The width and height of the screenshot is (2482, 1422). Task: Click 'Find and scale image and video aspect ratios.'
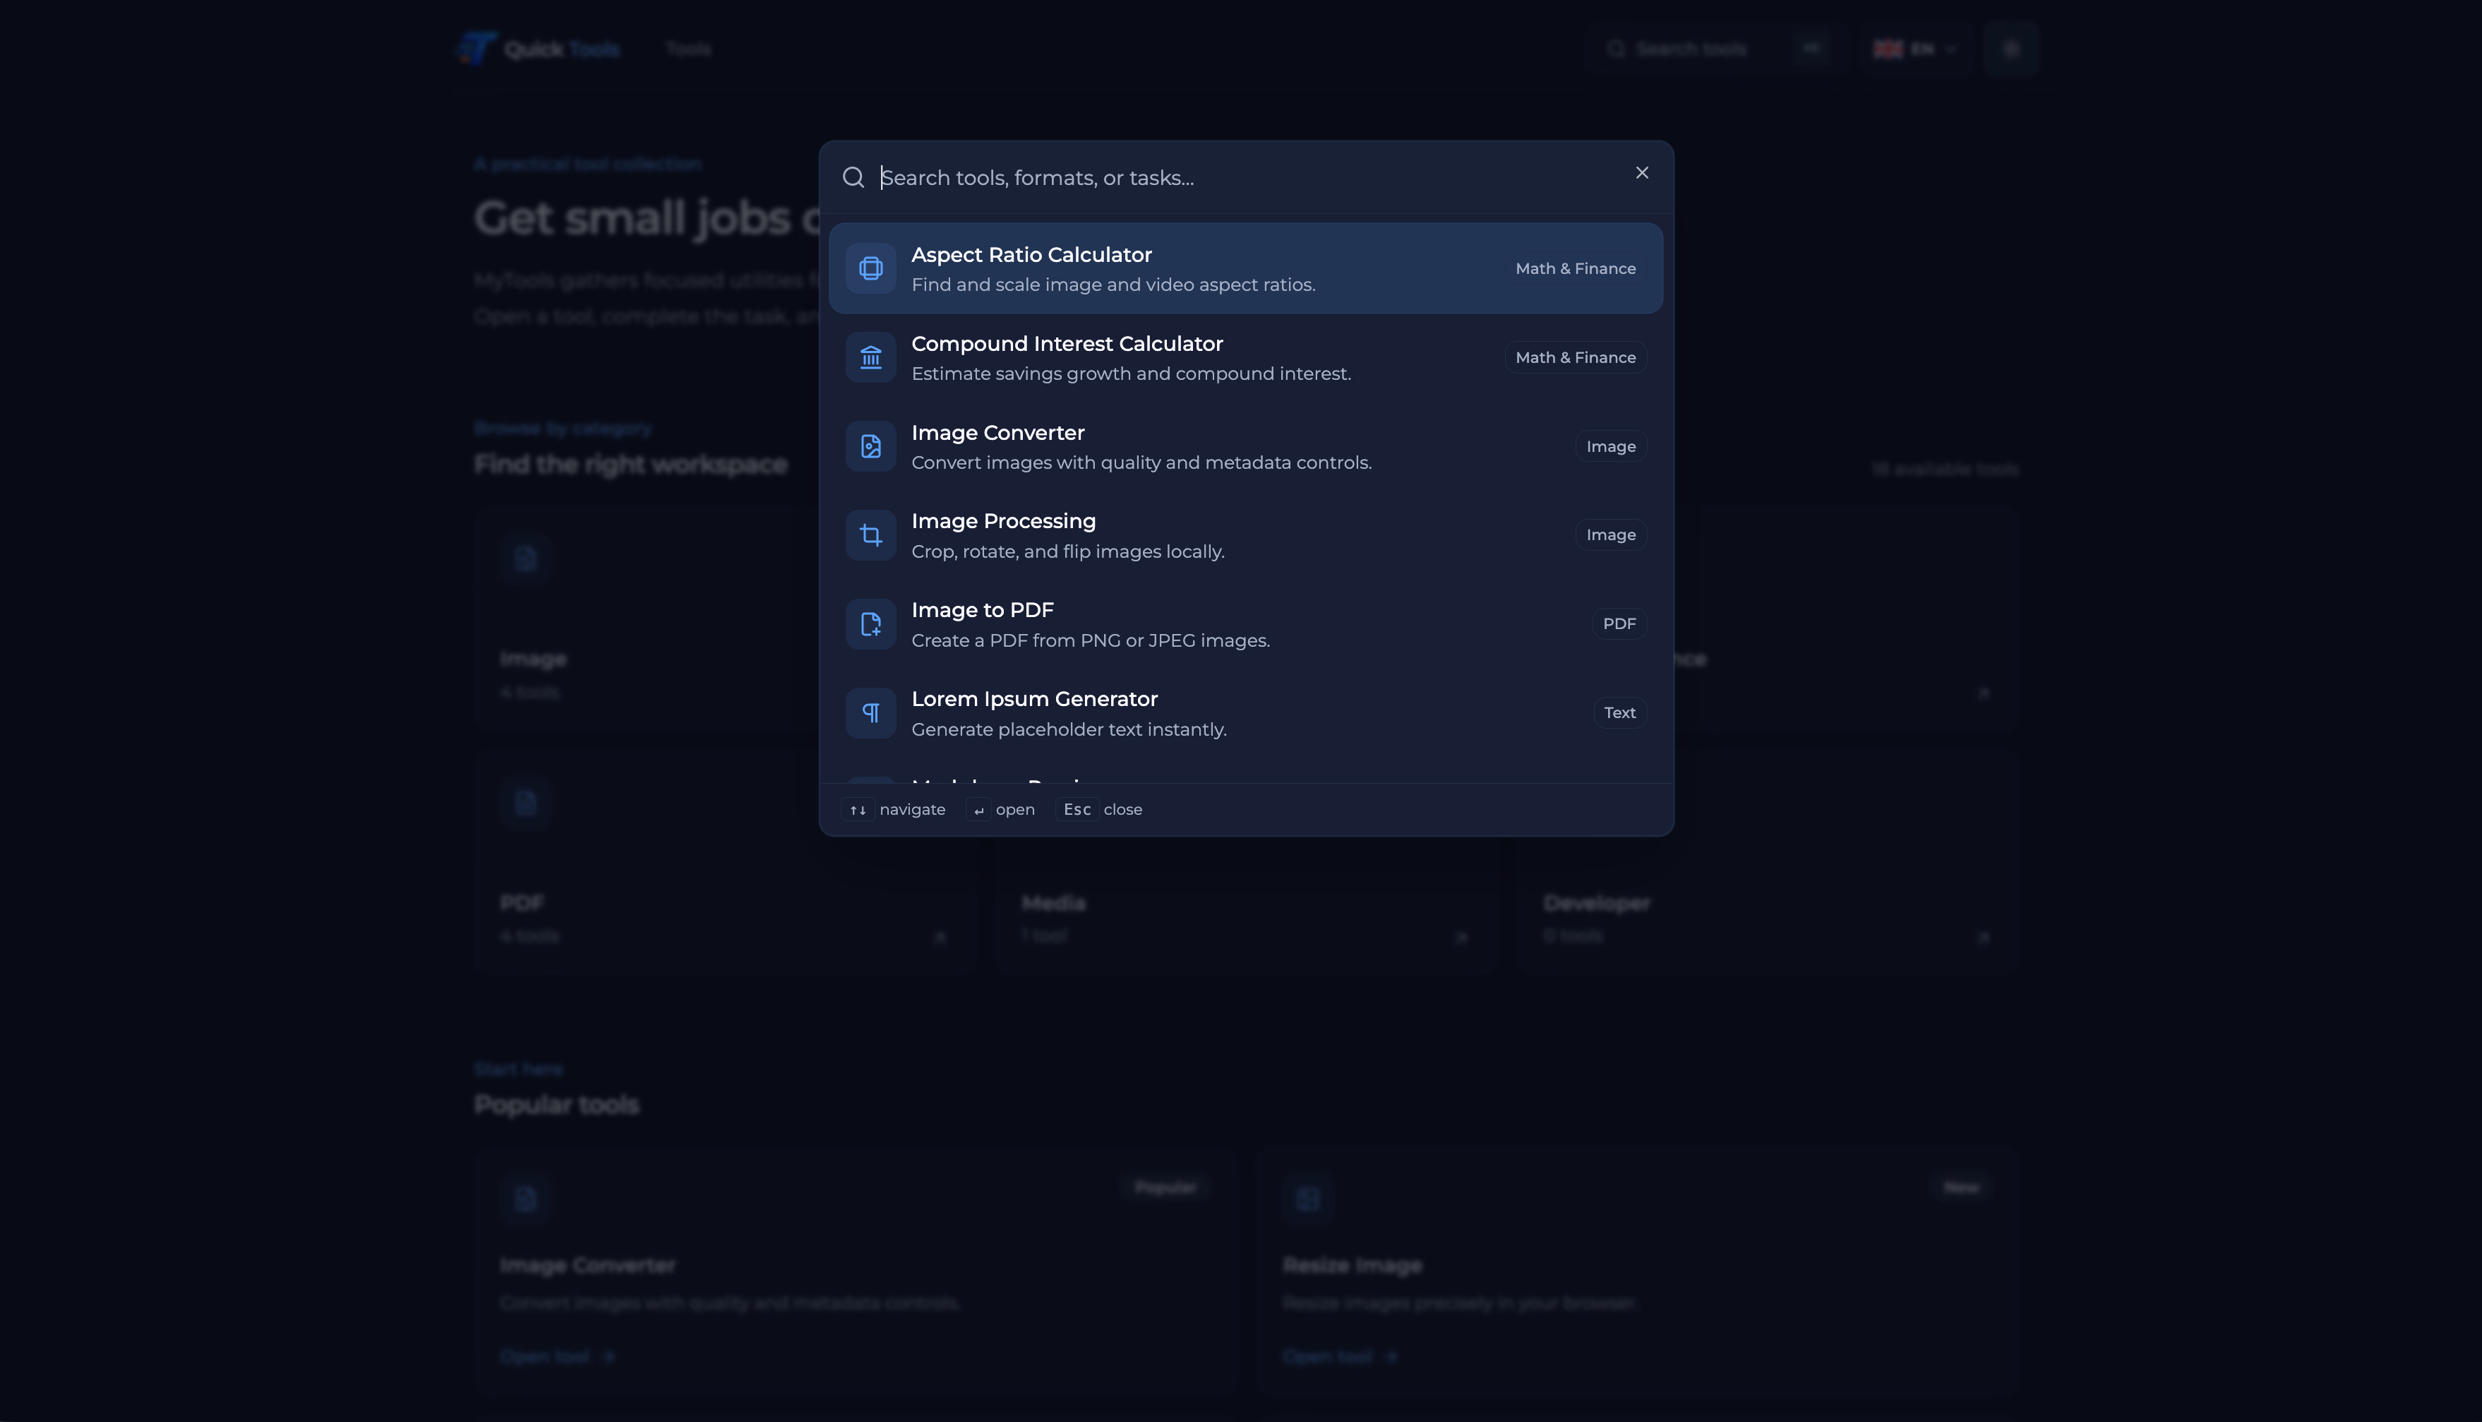(x=1113, y=285)
